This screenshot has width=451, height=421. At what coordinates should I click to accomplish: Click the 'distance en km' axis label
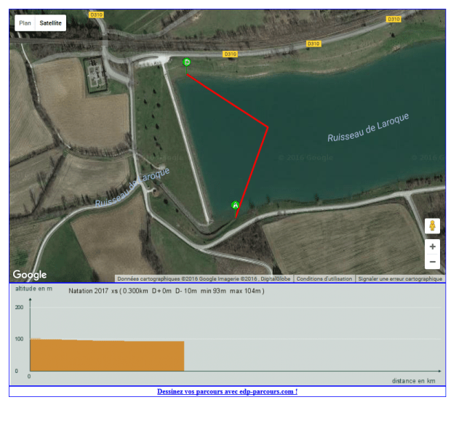coord(413,381)
